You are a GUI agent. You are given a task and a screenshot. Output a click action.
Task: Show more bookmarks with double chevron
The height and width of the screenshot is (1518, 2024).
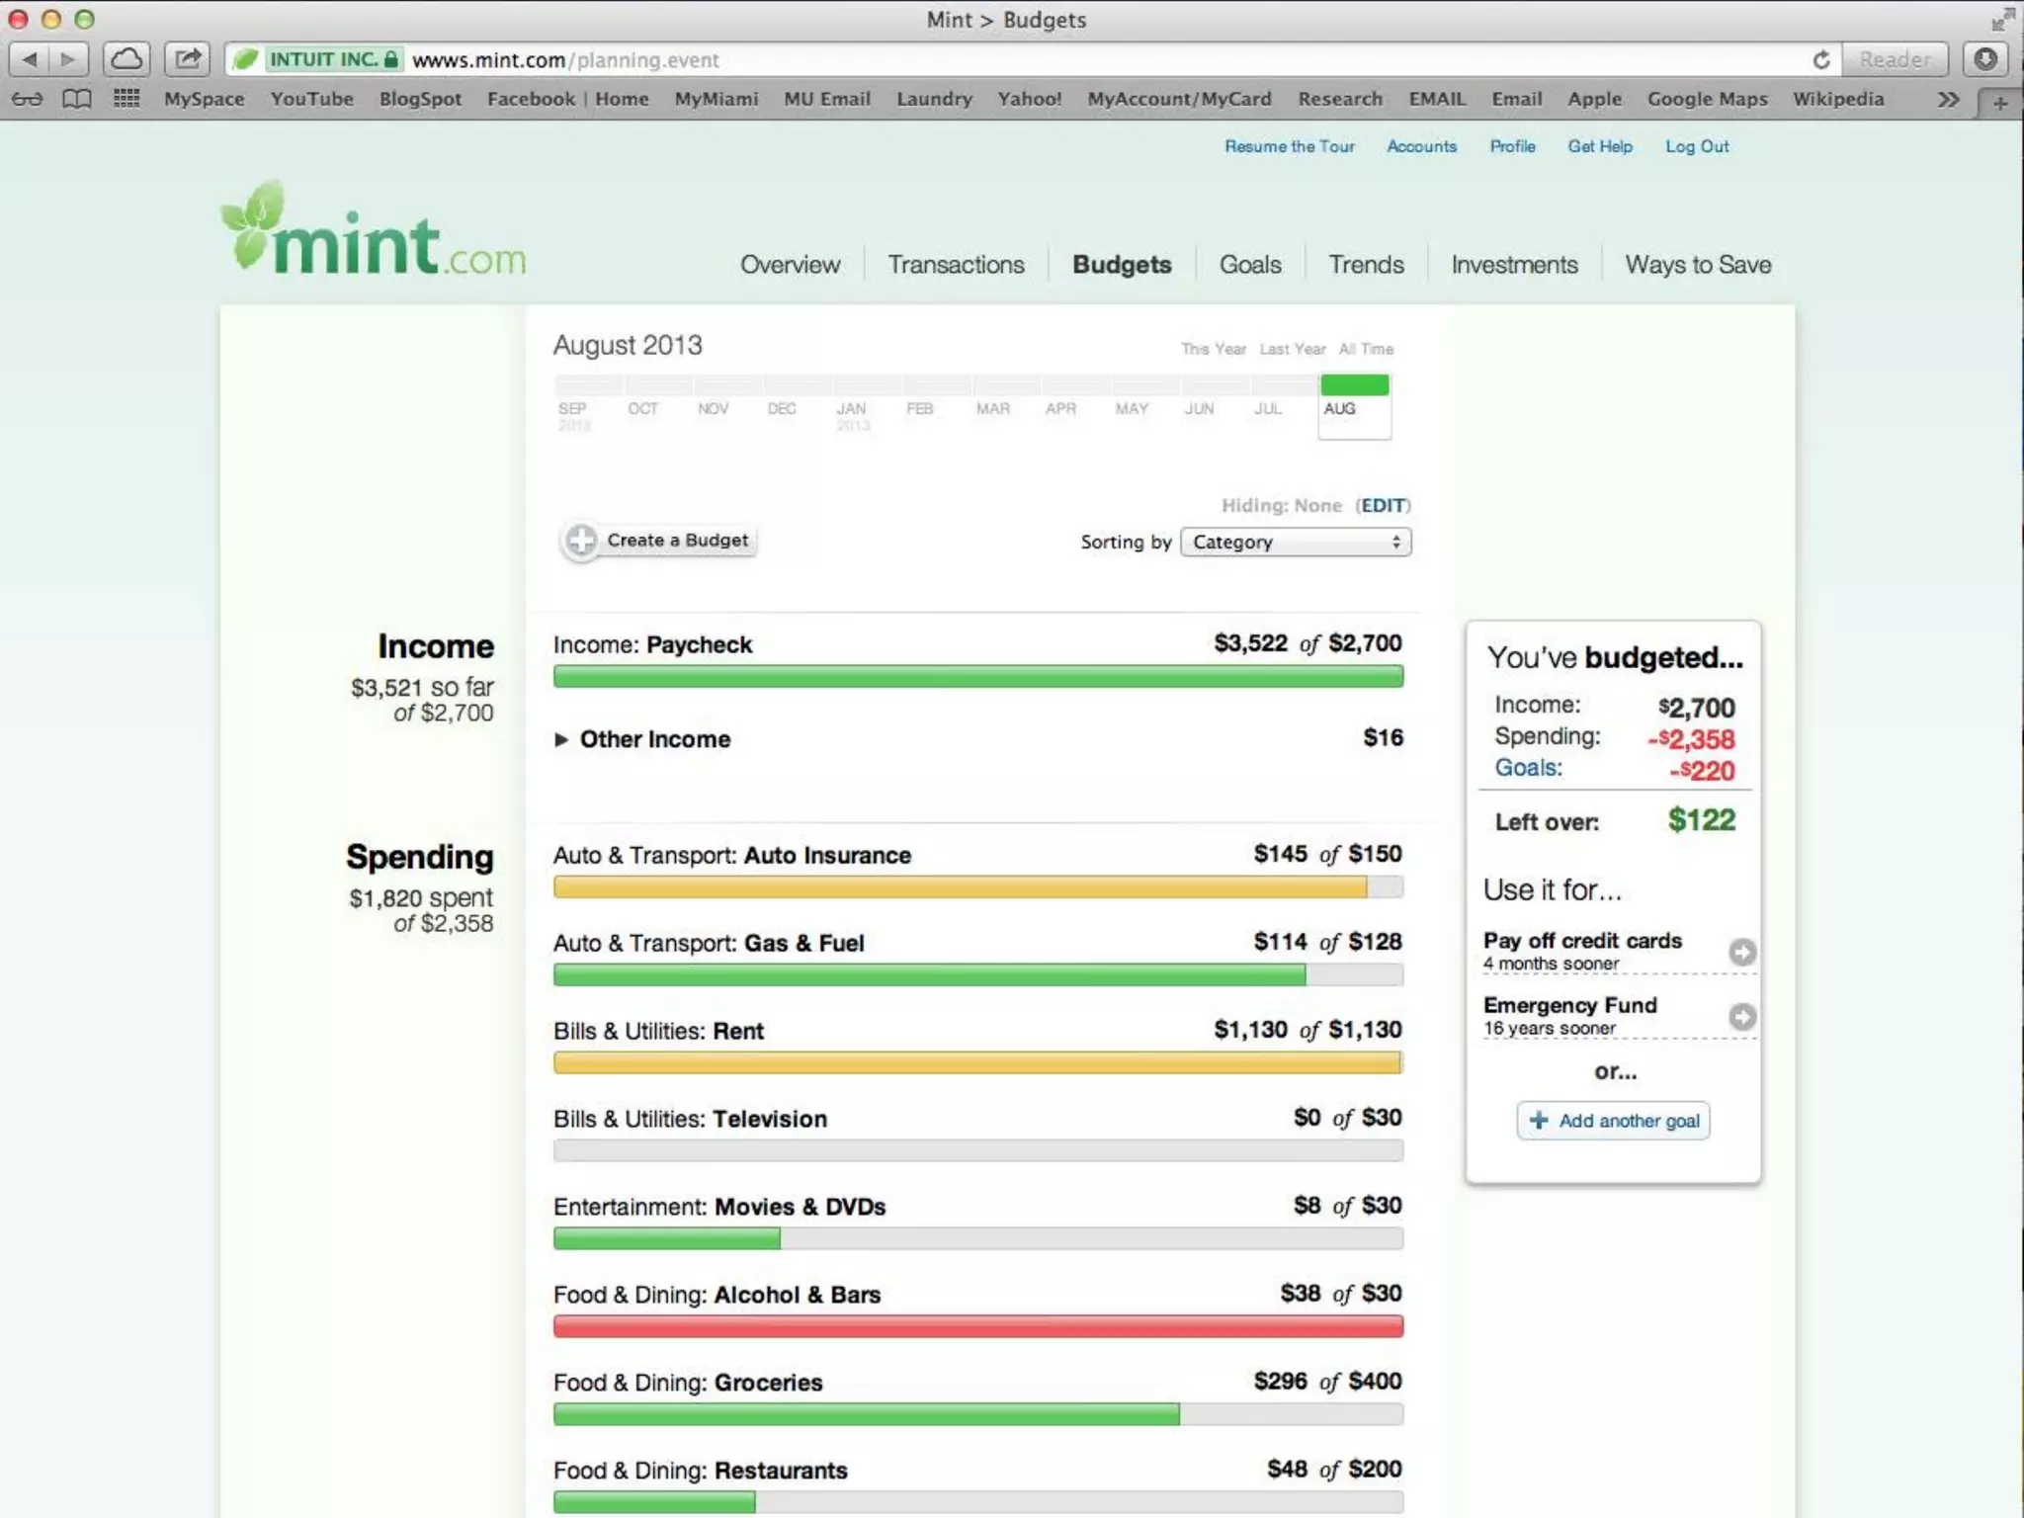click(1947, 99)
